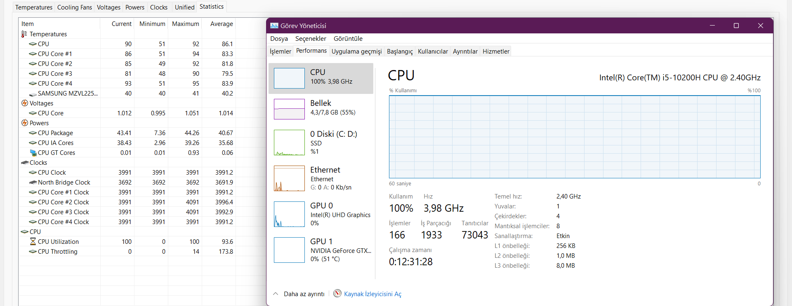792x306 pixels.
Task: Select the CPU Throttling row
Action: pos(58,251)
